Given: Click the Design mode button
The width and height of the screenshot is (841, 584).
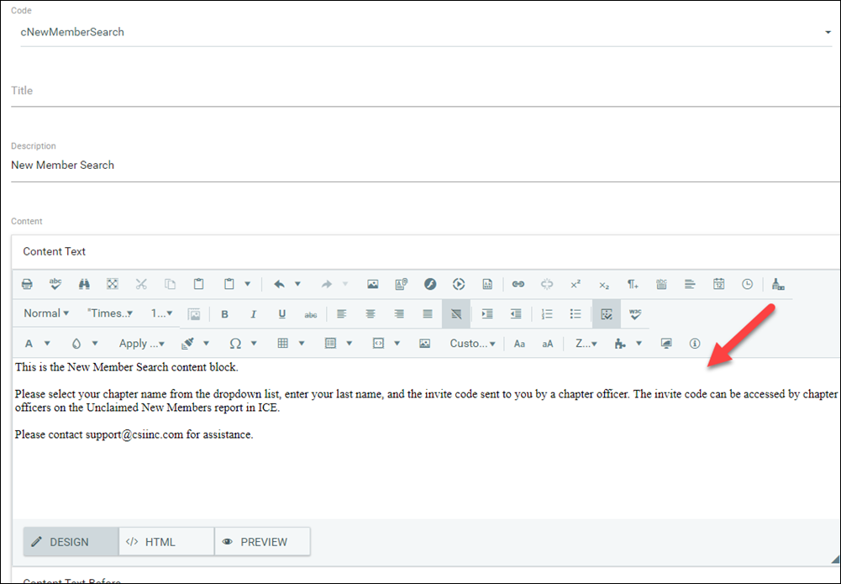Looking at the screenshot, I should point(71,542).
